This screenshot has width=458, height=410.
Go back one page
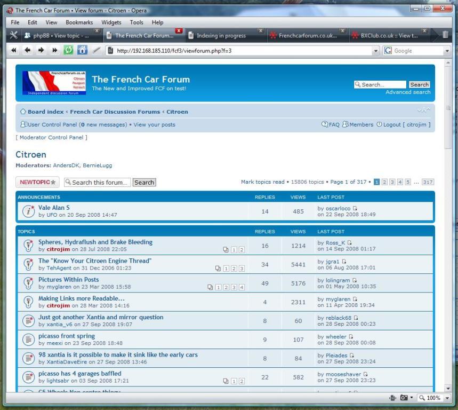click(27, 50)
